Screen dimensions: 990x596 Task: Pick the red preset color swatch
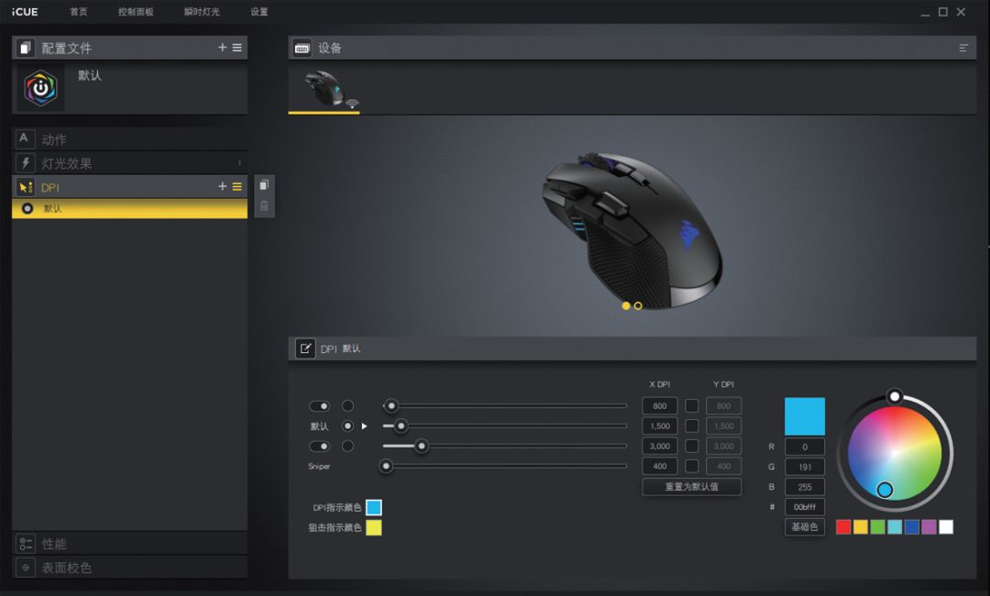pos(843,527)
